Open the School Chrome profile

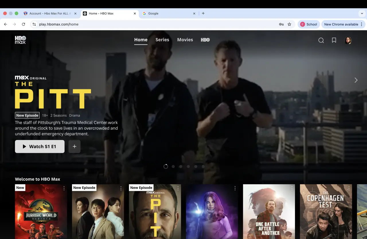click(x=309, y=24)
